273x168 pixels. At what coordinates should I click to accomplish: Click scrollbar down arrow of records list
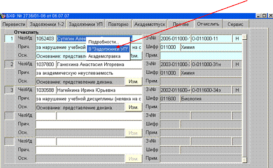[245, 160]
